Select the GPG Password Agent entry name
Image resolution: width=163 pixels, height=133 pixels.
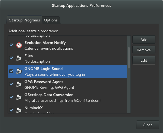click(x=44, y=82)
